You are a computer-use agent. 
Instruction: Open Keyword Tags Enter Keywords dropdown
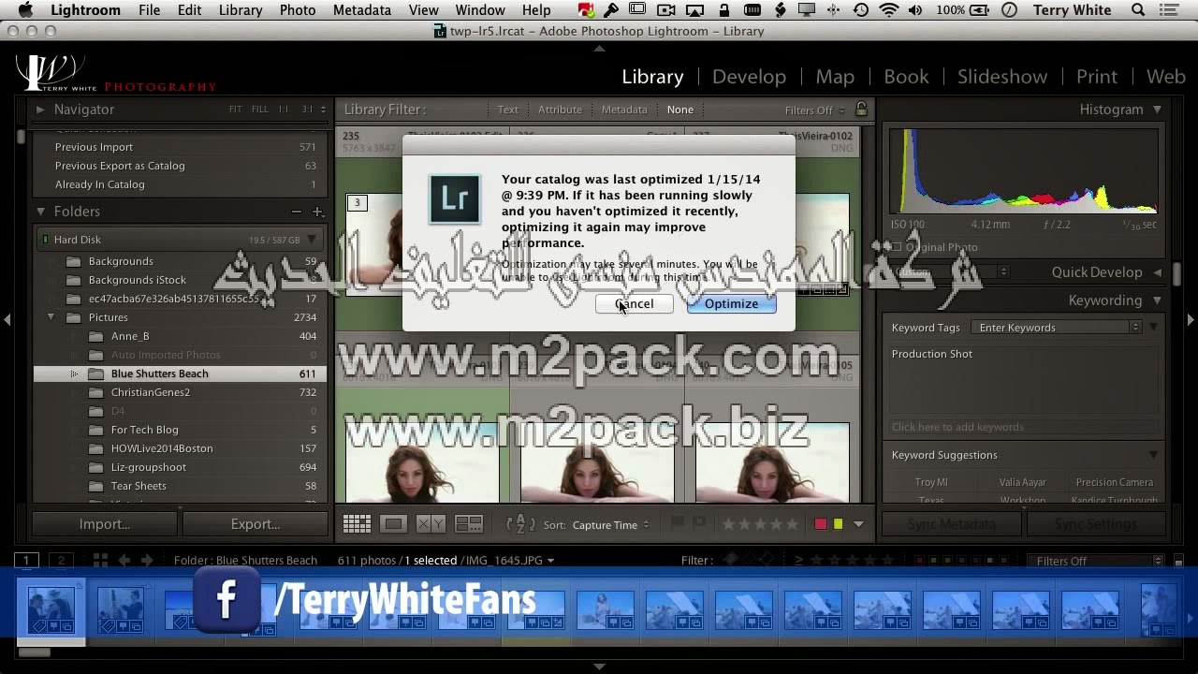click(1056, 328)
